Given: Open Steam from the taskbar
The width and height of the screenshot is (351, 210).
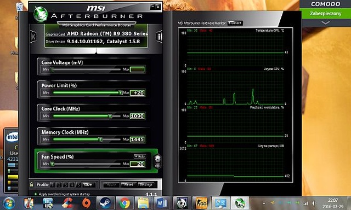Looking at the screenshot, I should [105, 203].
